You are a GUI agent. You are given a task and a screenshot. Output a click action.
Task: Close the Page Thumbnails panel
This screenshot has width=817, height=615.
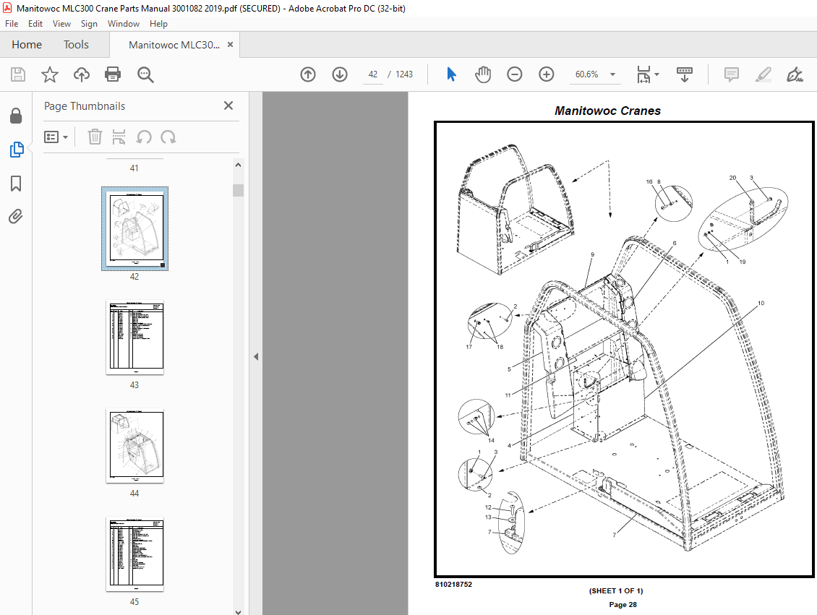click(x=228, y=106)
